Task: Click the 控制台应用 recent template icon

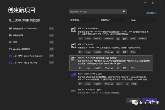Action: coord(10,35)
